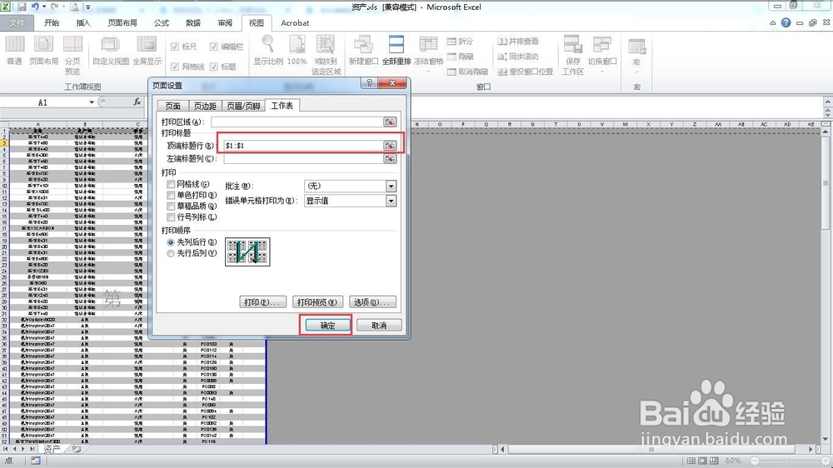Switch to the Header/Footer (页眉/页脚) tab

(x=243, y=106)
